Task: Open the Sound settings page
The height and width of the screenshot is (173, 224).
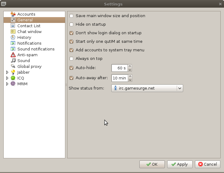Action: [23, 61]
